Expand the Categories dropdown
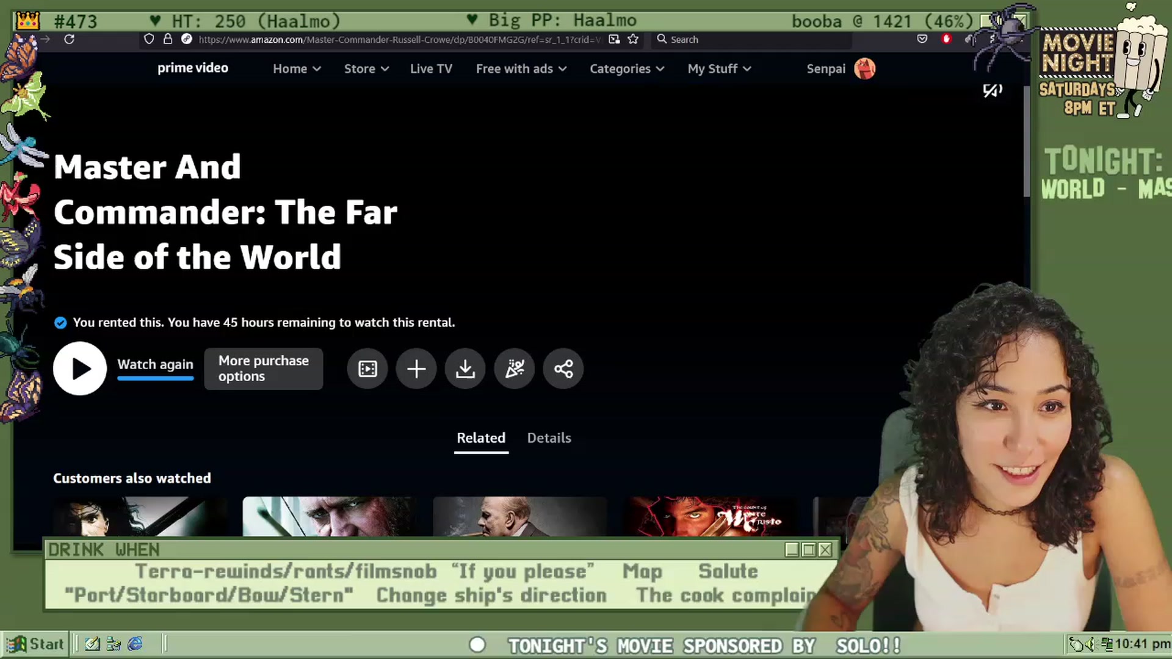 (x=627, y=69)
